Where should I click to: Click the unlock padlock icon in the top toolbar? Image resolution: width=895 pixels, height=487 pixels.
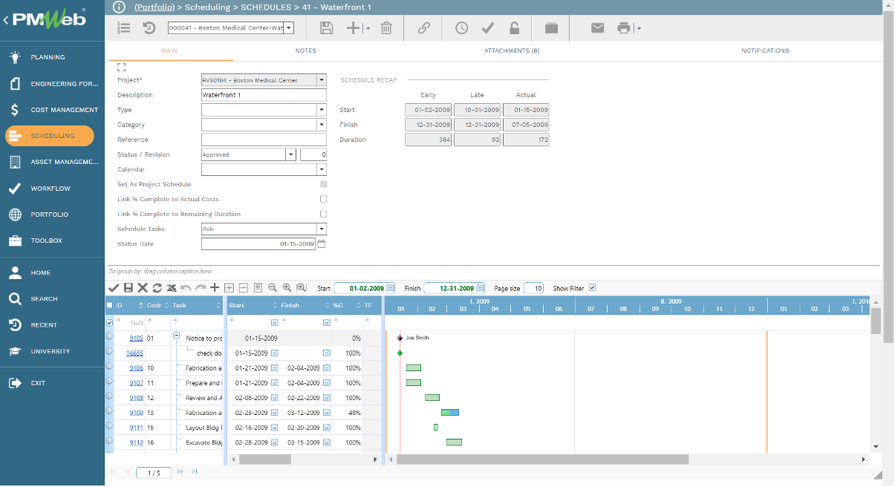tap(514, 28)
